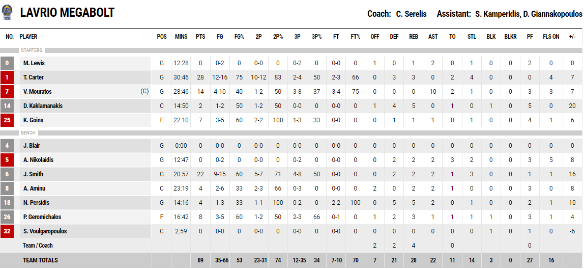Click the Lavrio Megabolt team logo
This screenshot has height=269, width=584.
[x=7, y=13]
